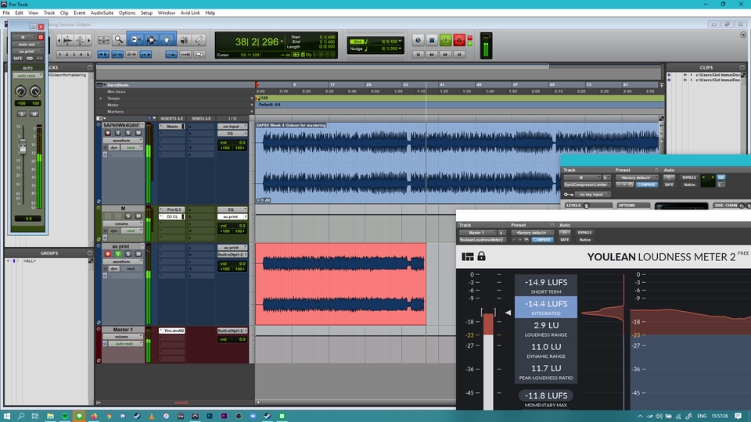The height and width of the screenshot is (422, 751).
Task: Click the Play transport button
Action: point(445,41)
